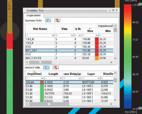Select detailed row with length 0.3500

(x=69, y=82)
